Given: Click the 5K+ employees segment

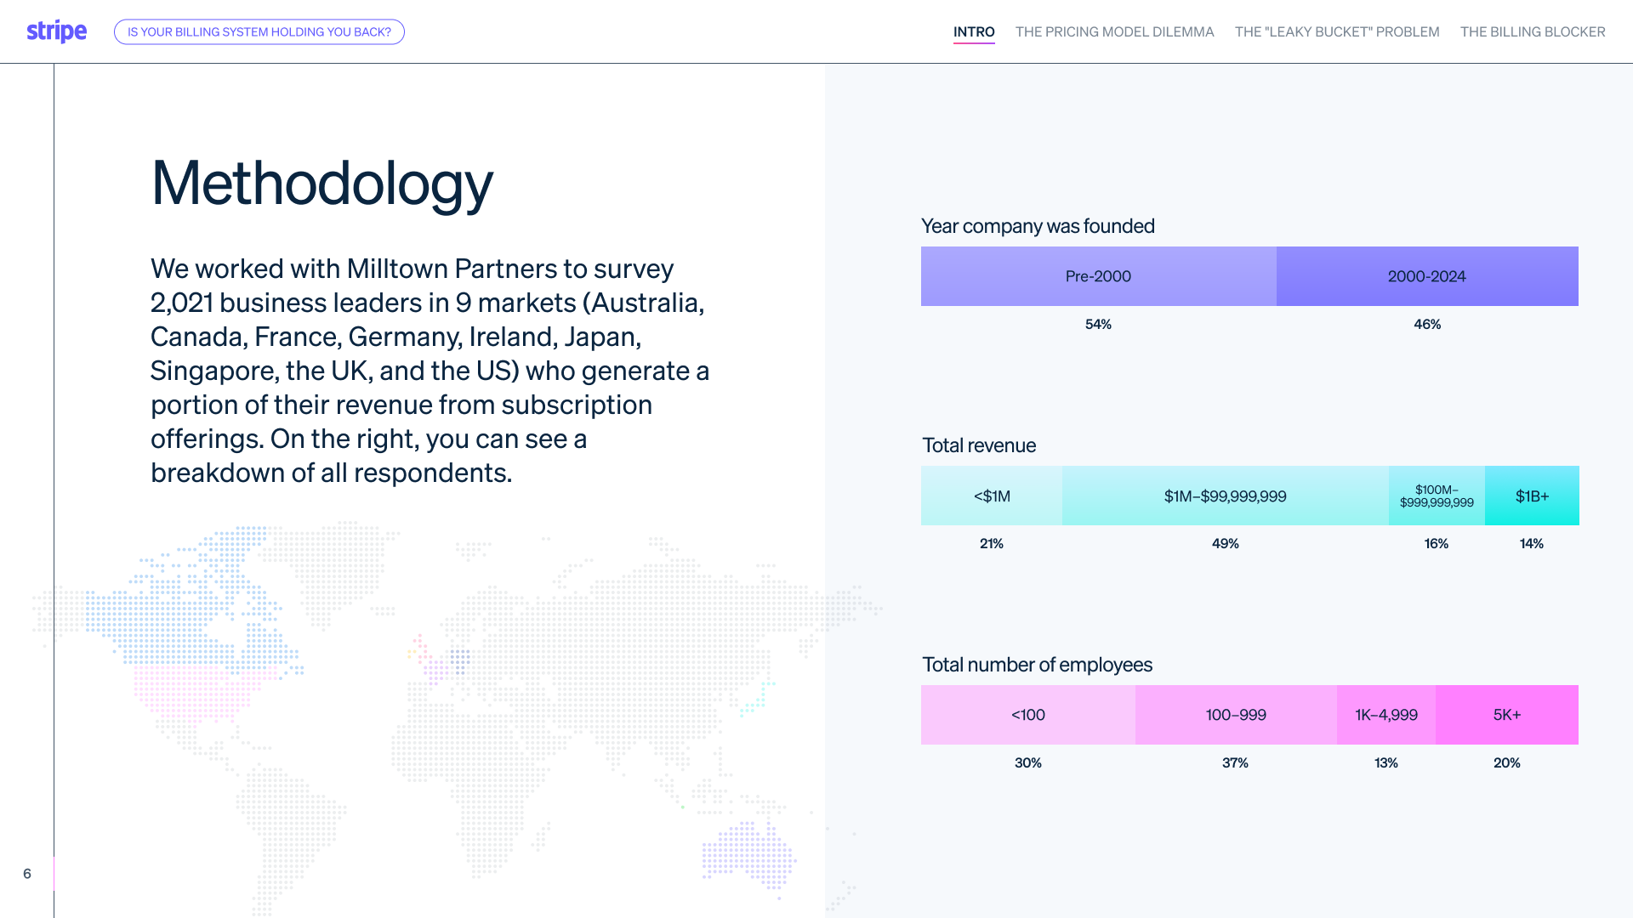Looking at the screenshot, I should (x=1507, y=715).
